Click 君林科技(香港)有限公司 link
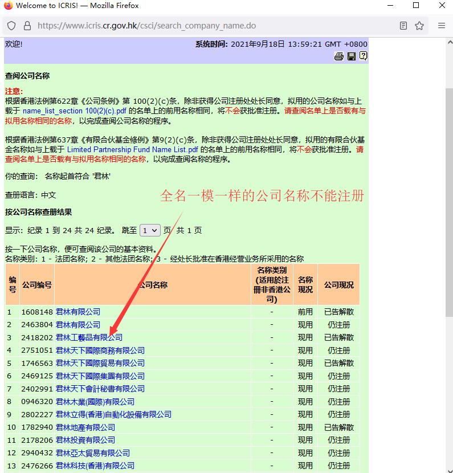Viewport: 453px width, 473px height. coord(95,466)
